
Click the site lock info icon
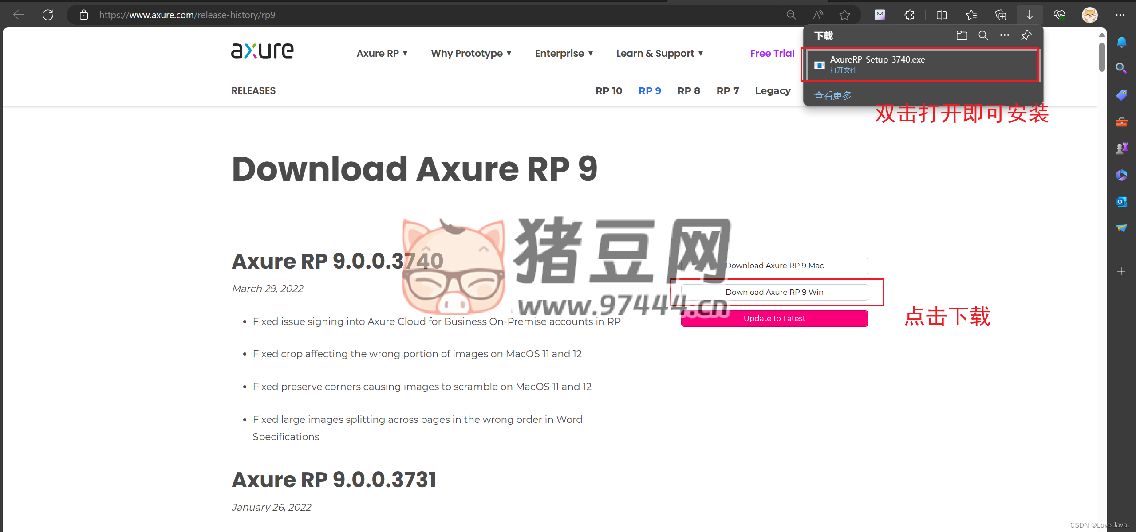(x=83, y=15)
